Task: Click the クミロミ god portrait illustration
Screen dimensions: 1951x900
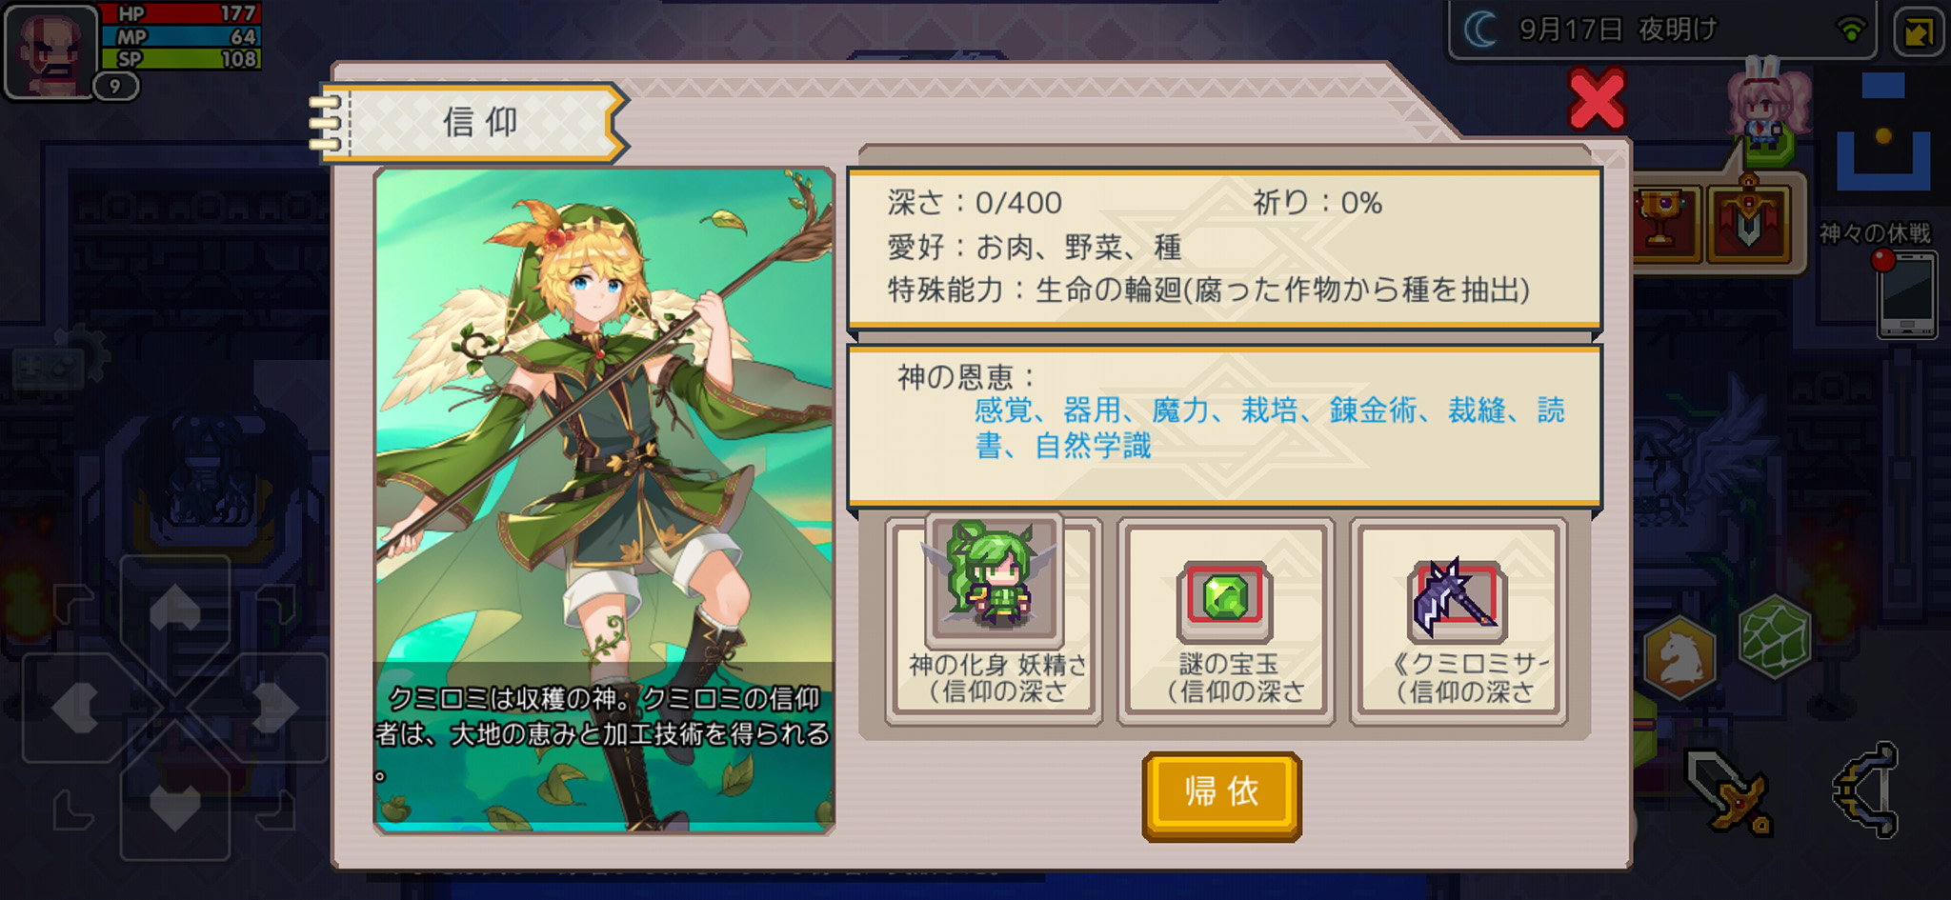Action: point(604,500)
